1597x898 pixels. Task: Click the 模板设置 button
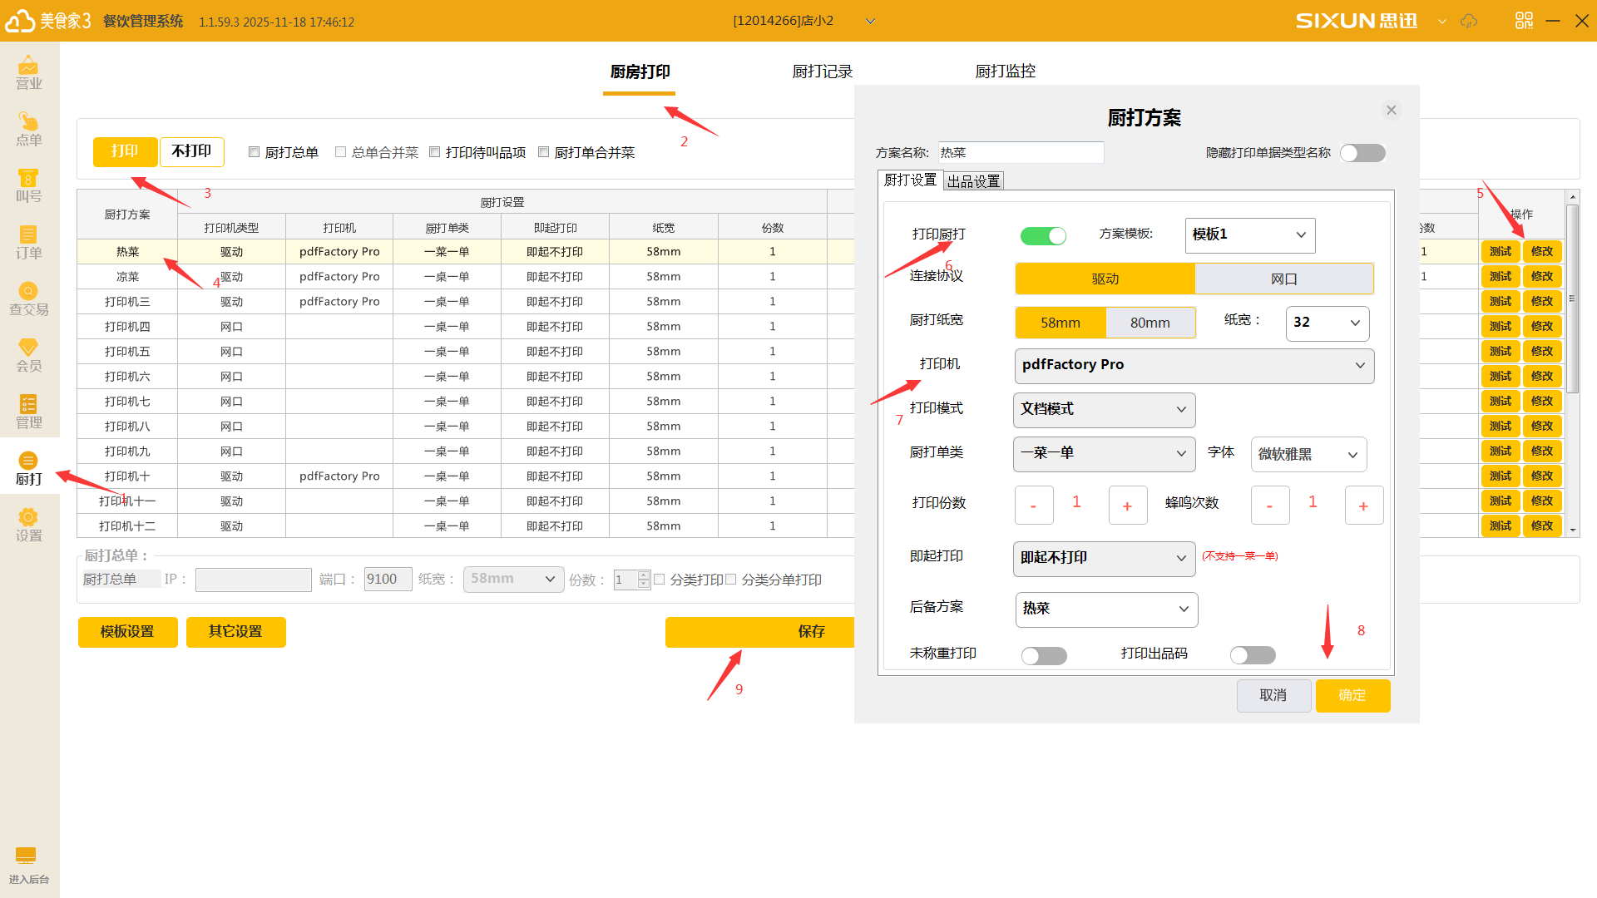(127, 632)
